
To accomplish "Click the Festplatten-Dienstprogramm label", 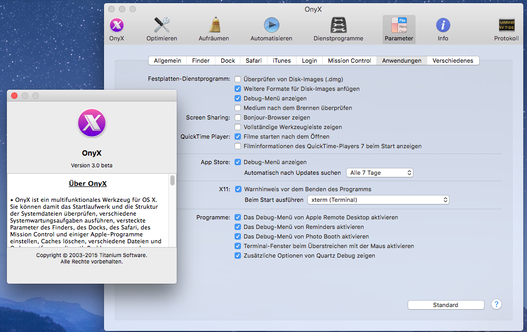I will click(x=189, y=79).
